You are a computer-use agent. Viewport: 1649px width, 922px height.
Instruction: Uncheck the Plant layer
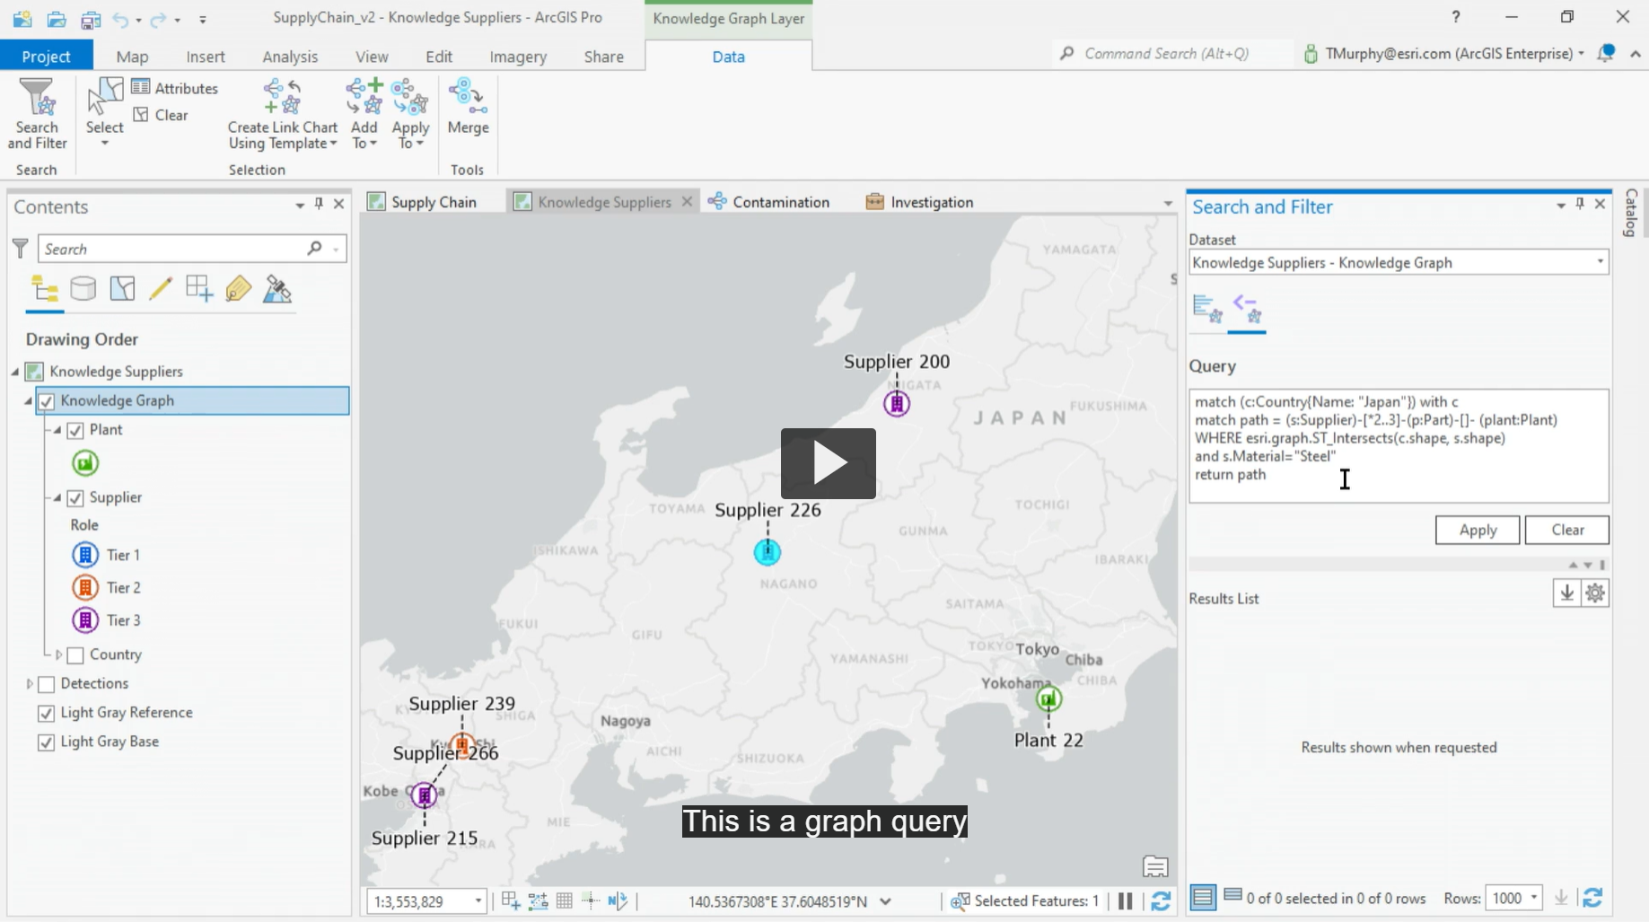coord(75,431)
